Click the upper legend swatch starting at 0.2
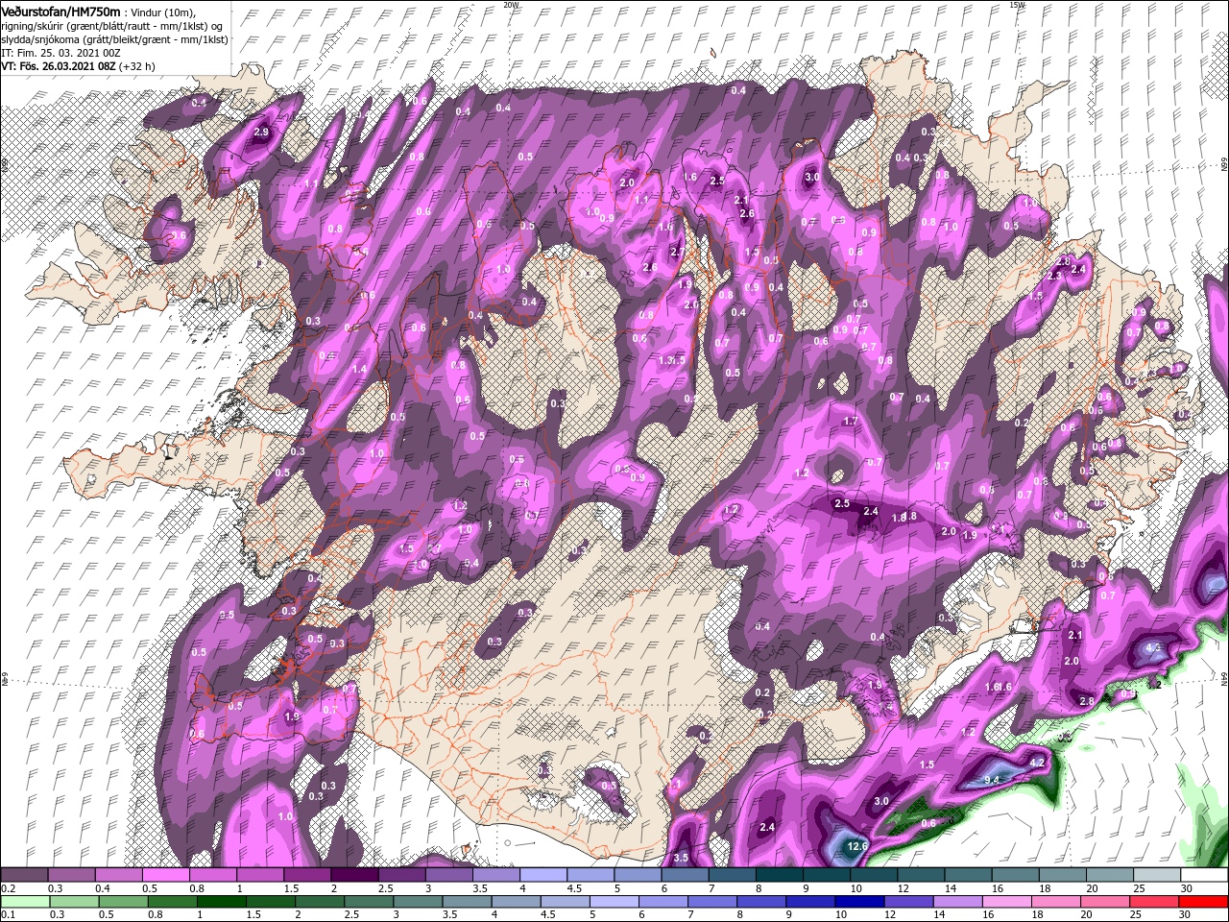1229x922 pixels. (x=24, y=875)
